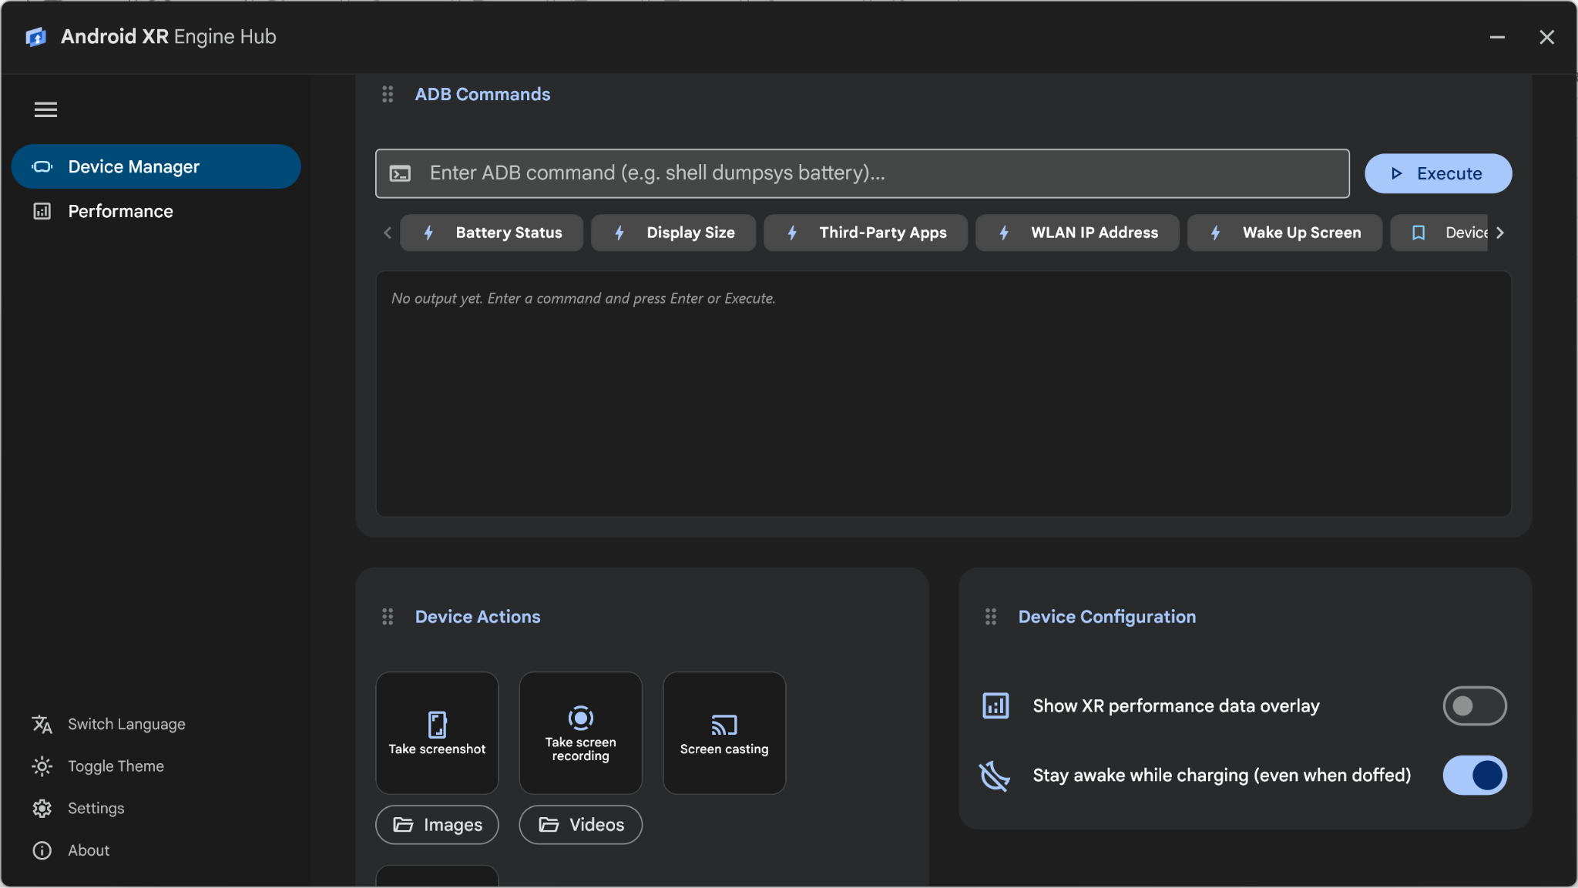
Task: Click the Device Configuration section title
Action: [x=1107, y=617]
